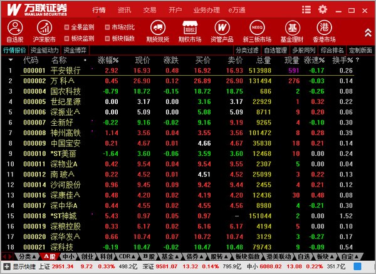Select the A股 bottom tab
The image size is (376, 274).
50,256
